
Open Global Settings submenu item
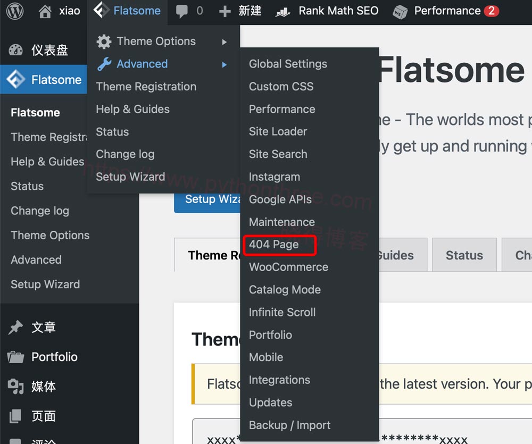tap(288, 64)
